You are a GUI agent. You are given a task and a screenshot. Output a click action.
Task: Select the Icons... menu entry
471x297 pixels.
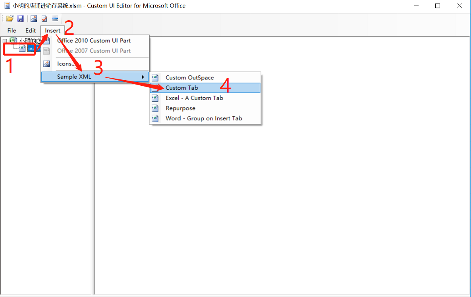coord(95,64)
